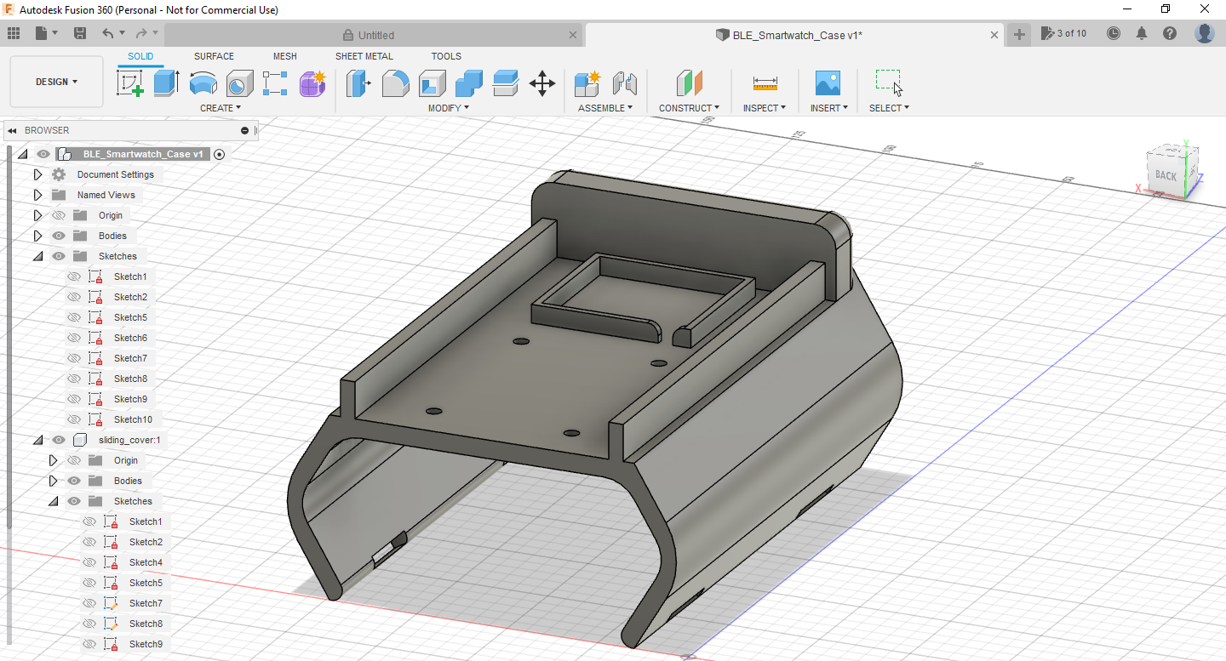Open the MODIFY dropdown menu
Viewport: 1226px width, 661px height.
pos(448,108)
